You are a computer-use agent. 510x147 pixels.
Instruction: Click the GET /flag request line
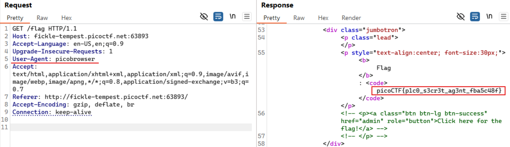[44, 29]
